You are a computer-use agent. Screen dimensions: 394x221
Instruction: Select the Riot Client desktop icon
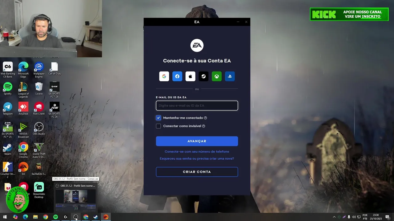click(39, 109)
